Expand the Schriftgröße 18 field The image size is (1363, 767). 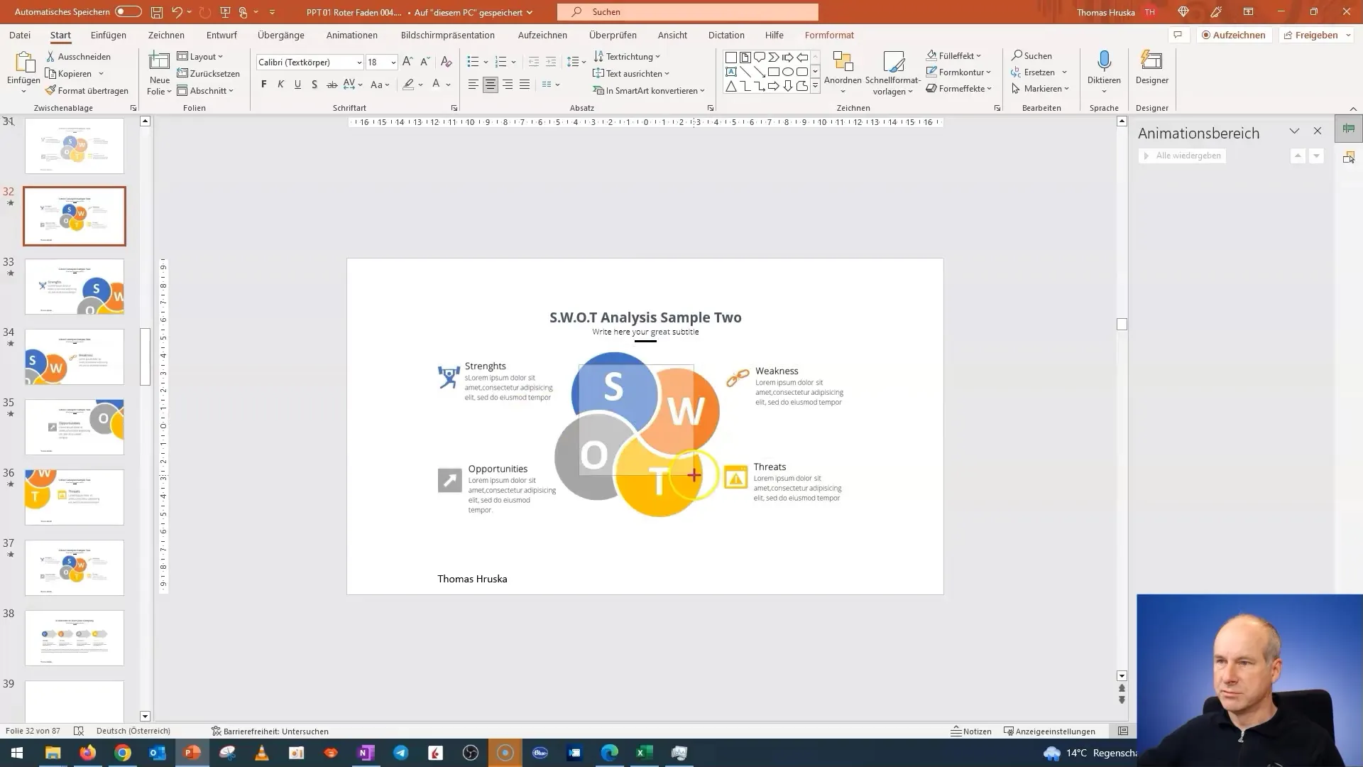pos(394,62)
